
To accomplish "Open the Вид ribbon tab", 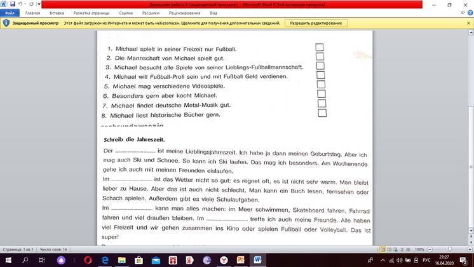I will tap(213, 13).
